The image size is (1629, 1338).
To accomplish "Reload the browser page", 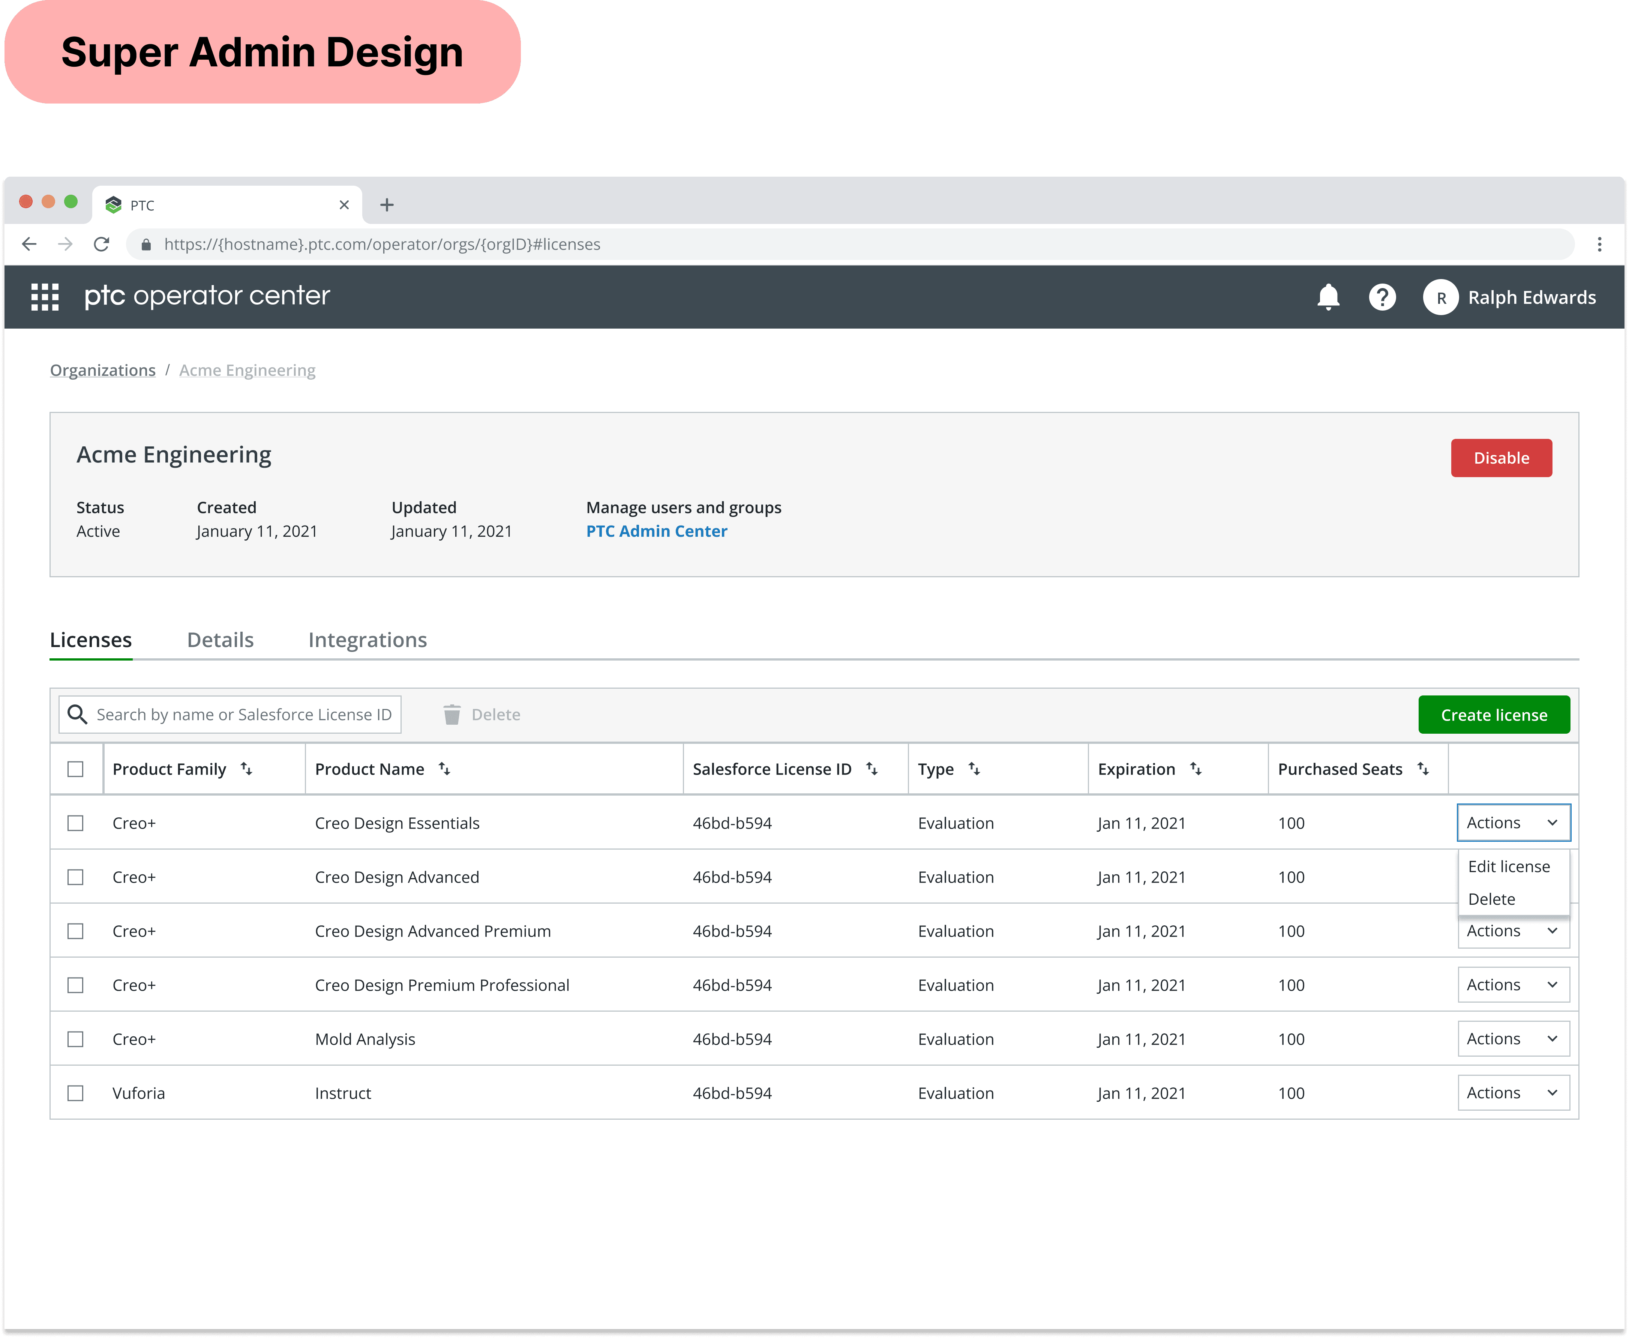I will pyautogui.click(x=102, y=244).
